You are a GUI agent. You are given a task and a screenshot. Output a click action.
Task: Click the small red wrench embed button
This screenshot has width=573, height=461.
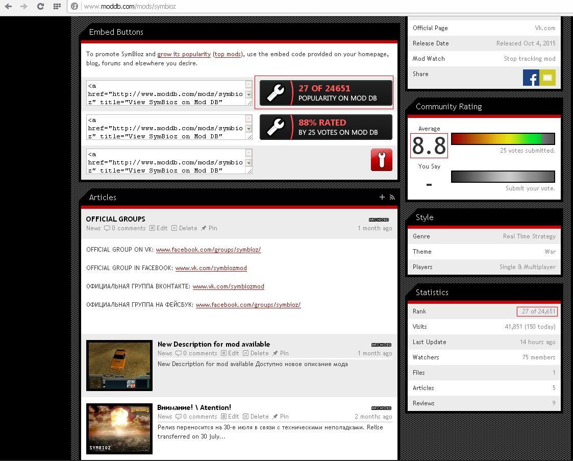tap(381, 160)
